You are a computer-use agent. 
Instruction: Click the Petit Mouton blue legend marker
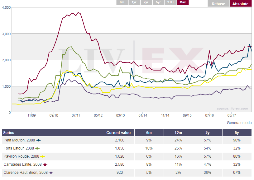[39, 140]
